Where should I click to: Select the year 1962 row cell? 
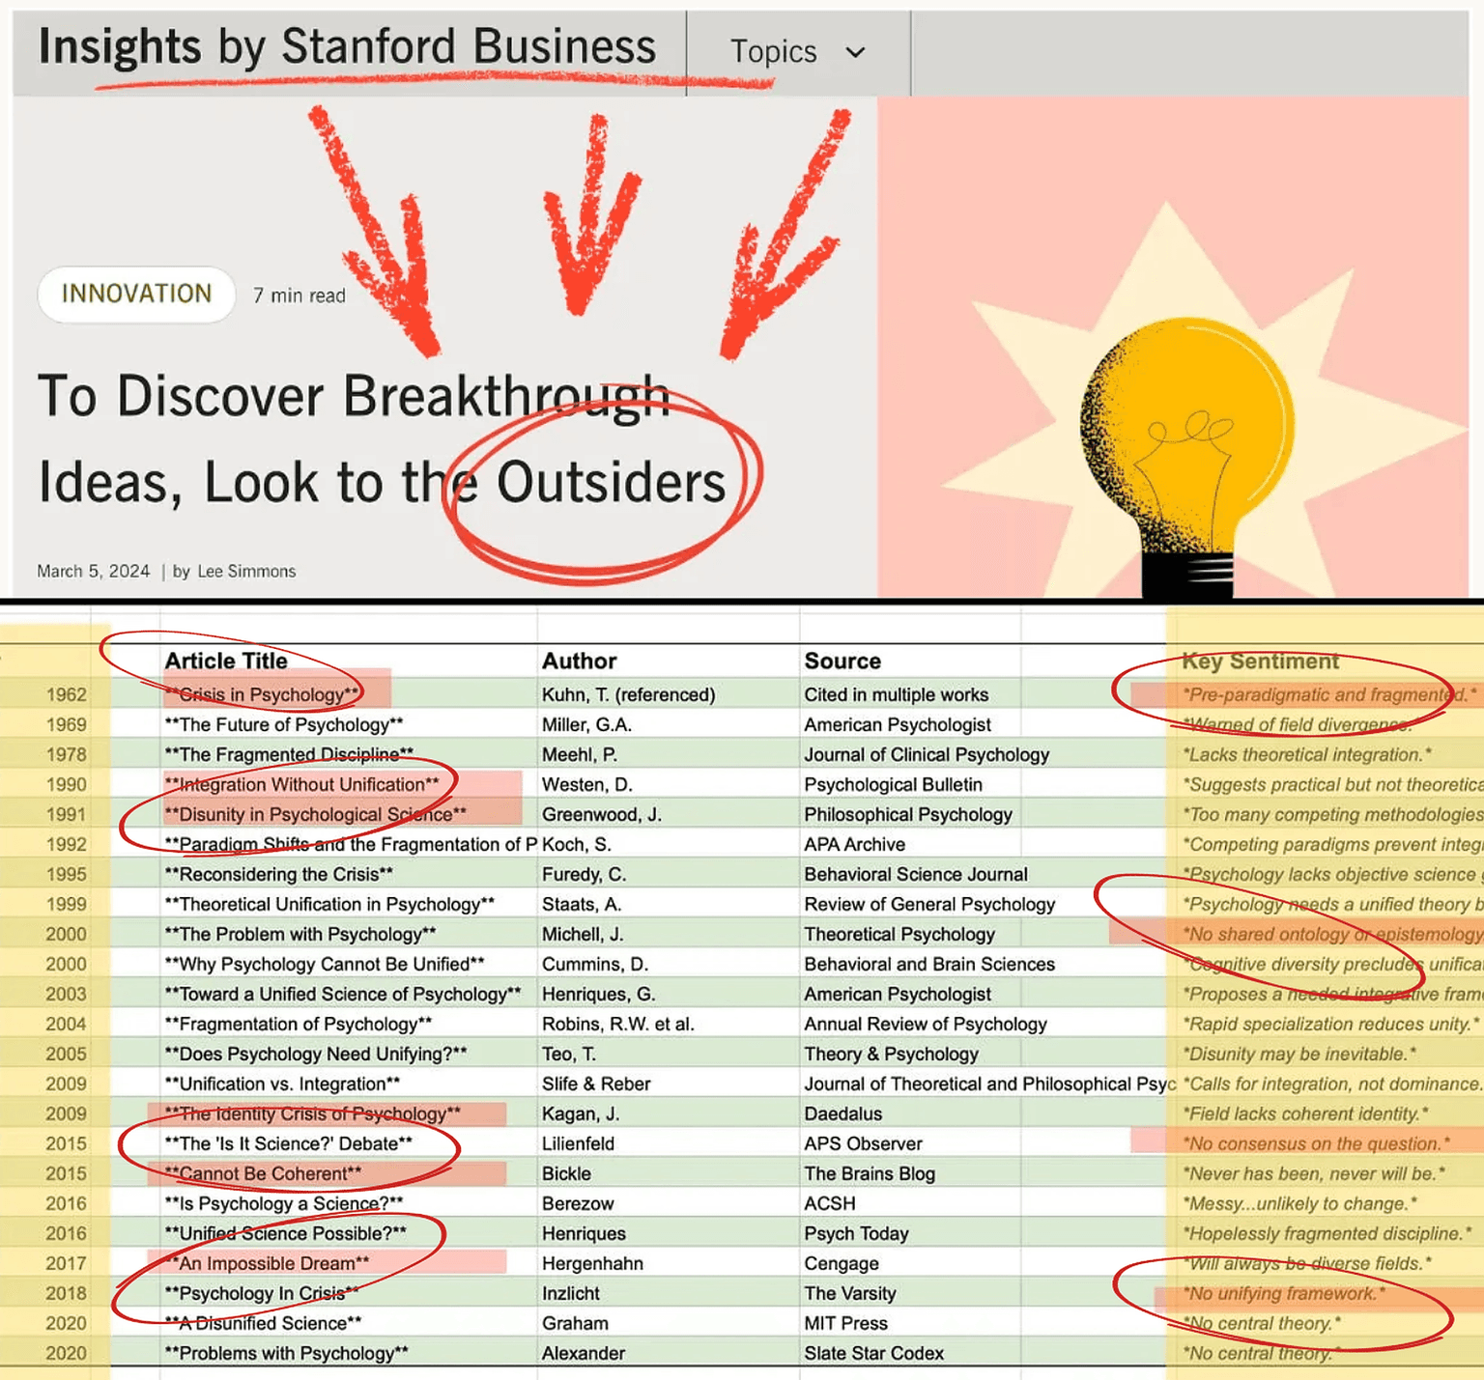[x=66, y=694]
